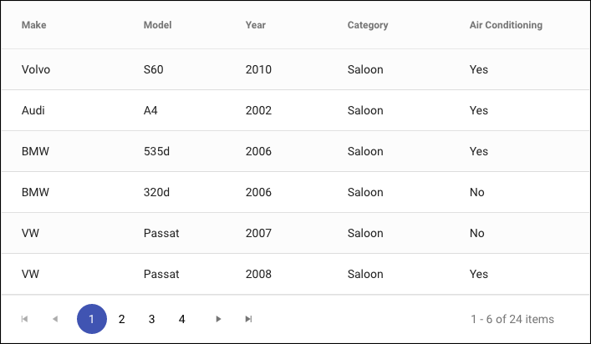Screen dimensions: 591x344
Task: Jump to the last page
Action: coord(248,319)
